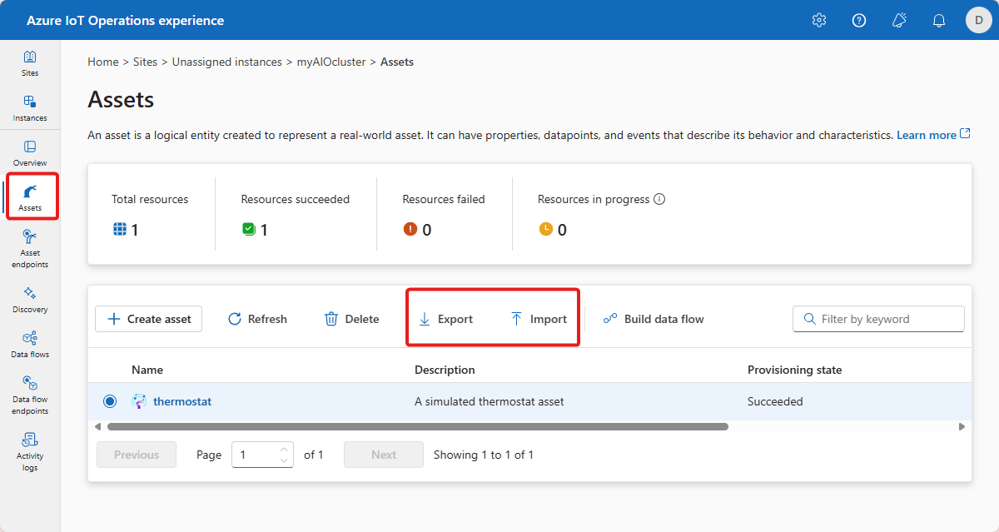
Task: Click the thermostat asset icon
Action: (x=139, y=401)
